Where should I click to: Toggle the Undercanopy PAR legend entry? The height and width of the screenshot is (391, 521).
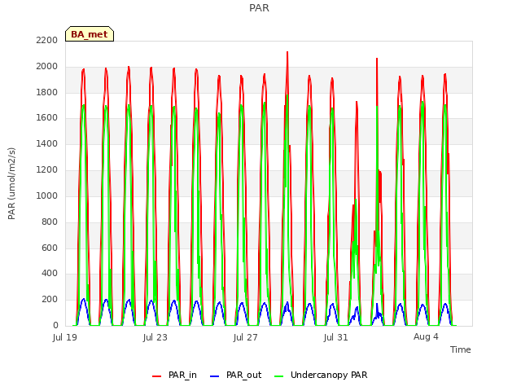coord(321,375)
